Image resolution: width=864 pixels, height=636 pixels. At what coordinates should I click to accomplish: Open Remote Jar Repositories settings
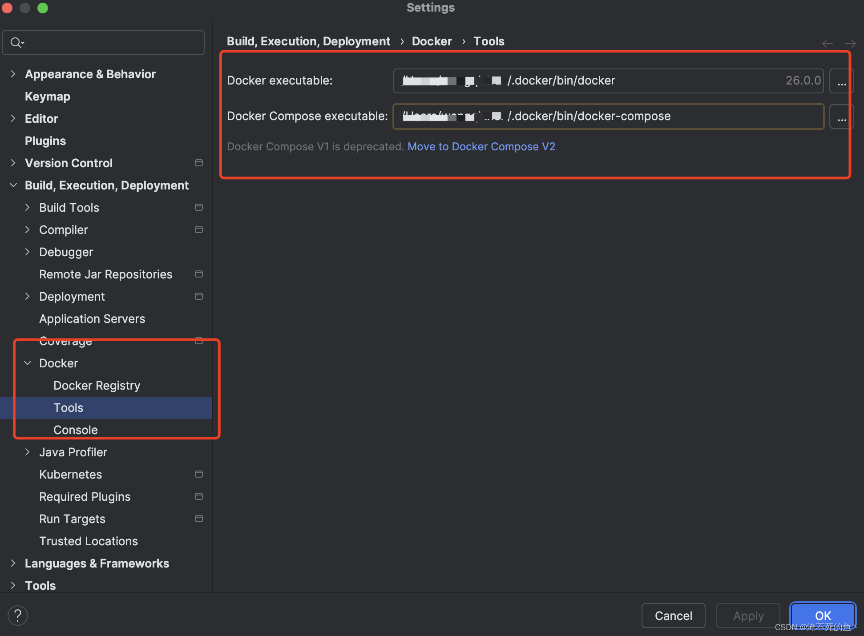point(105,274)
